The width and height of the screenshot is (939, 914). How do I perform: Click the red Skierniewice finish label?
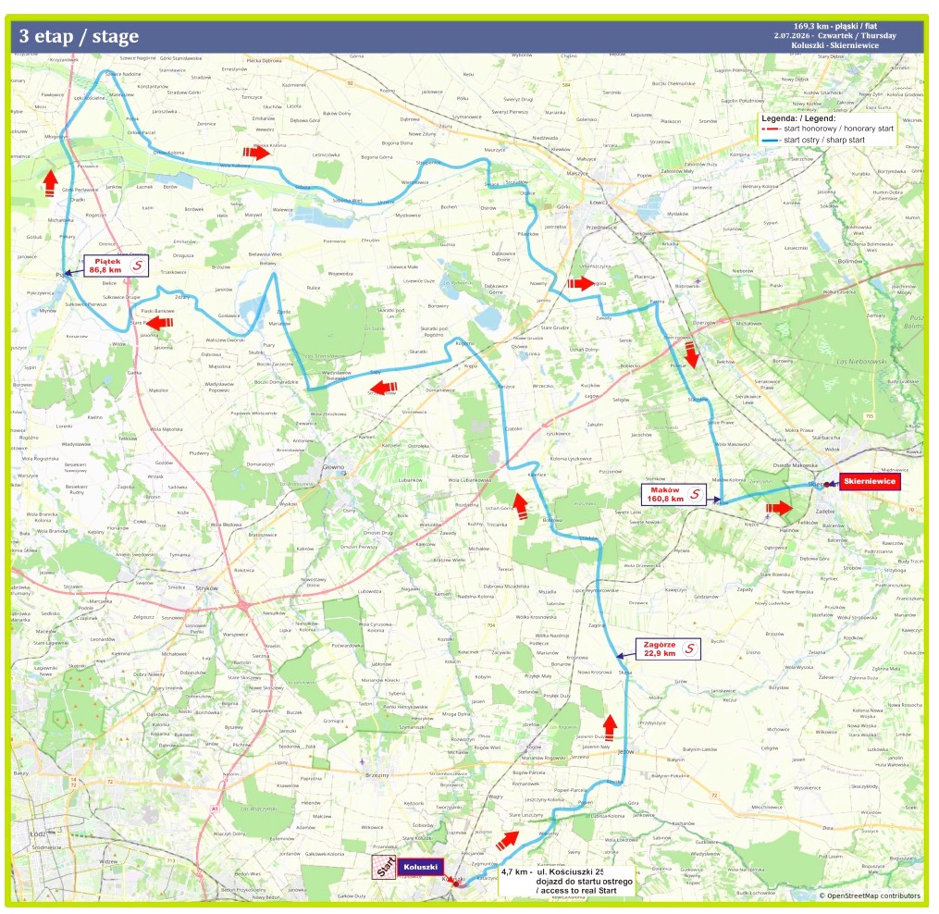[870, 481]
